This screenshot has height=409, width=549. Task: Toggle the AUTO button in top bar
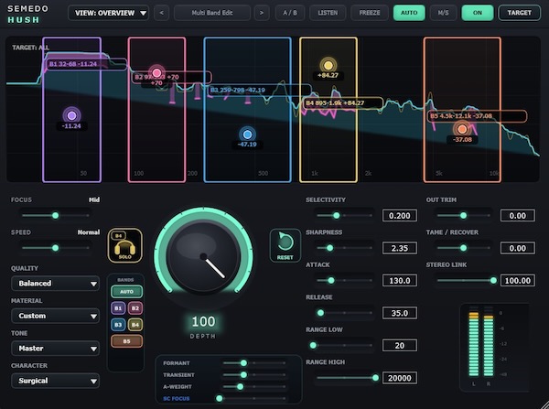[409, 13]
